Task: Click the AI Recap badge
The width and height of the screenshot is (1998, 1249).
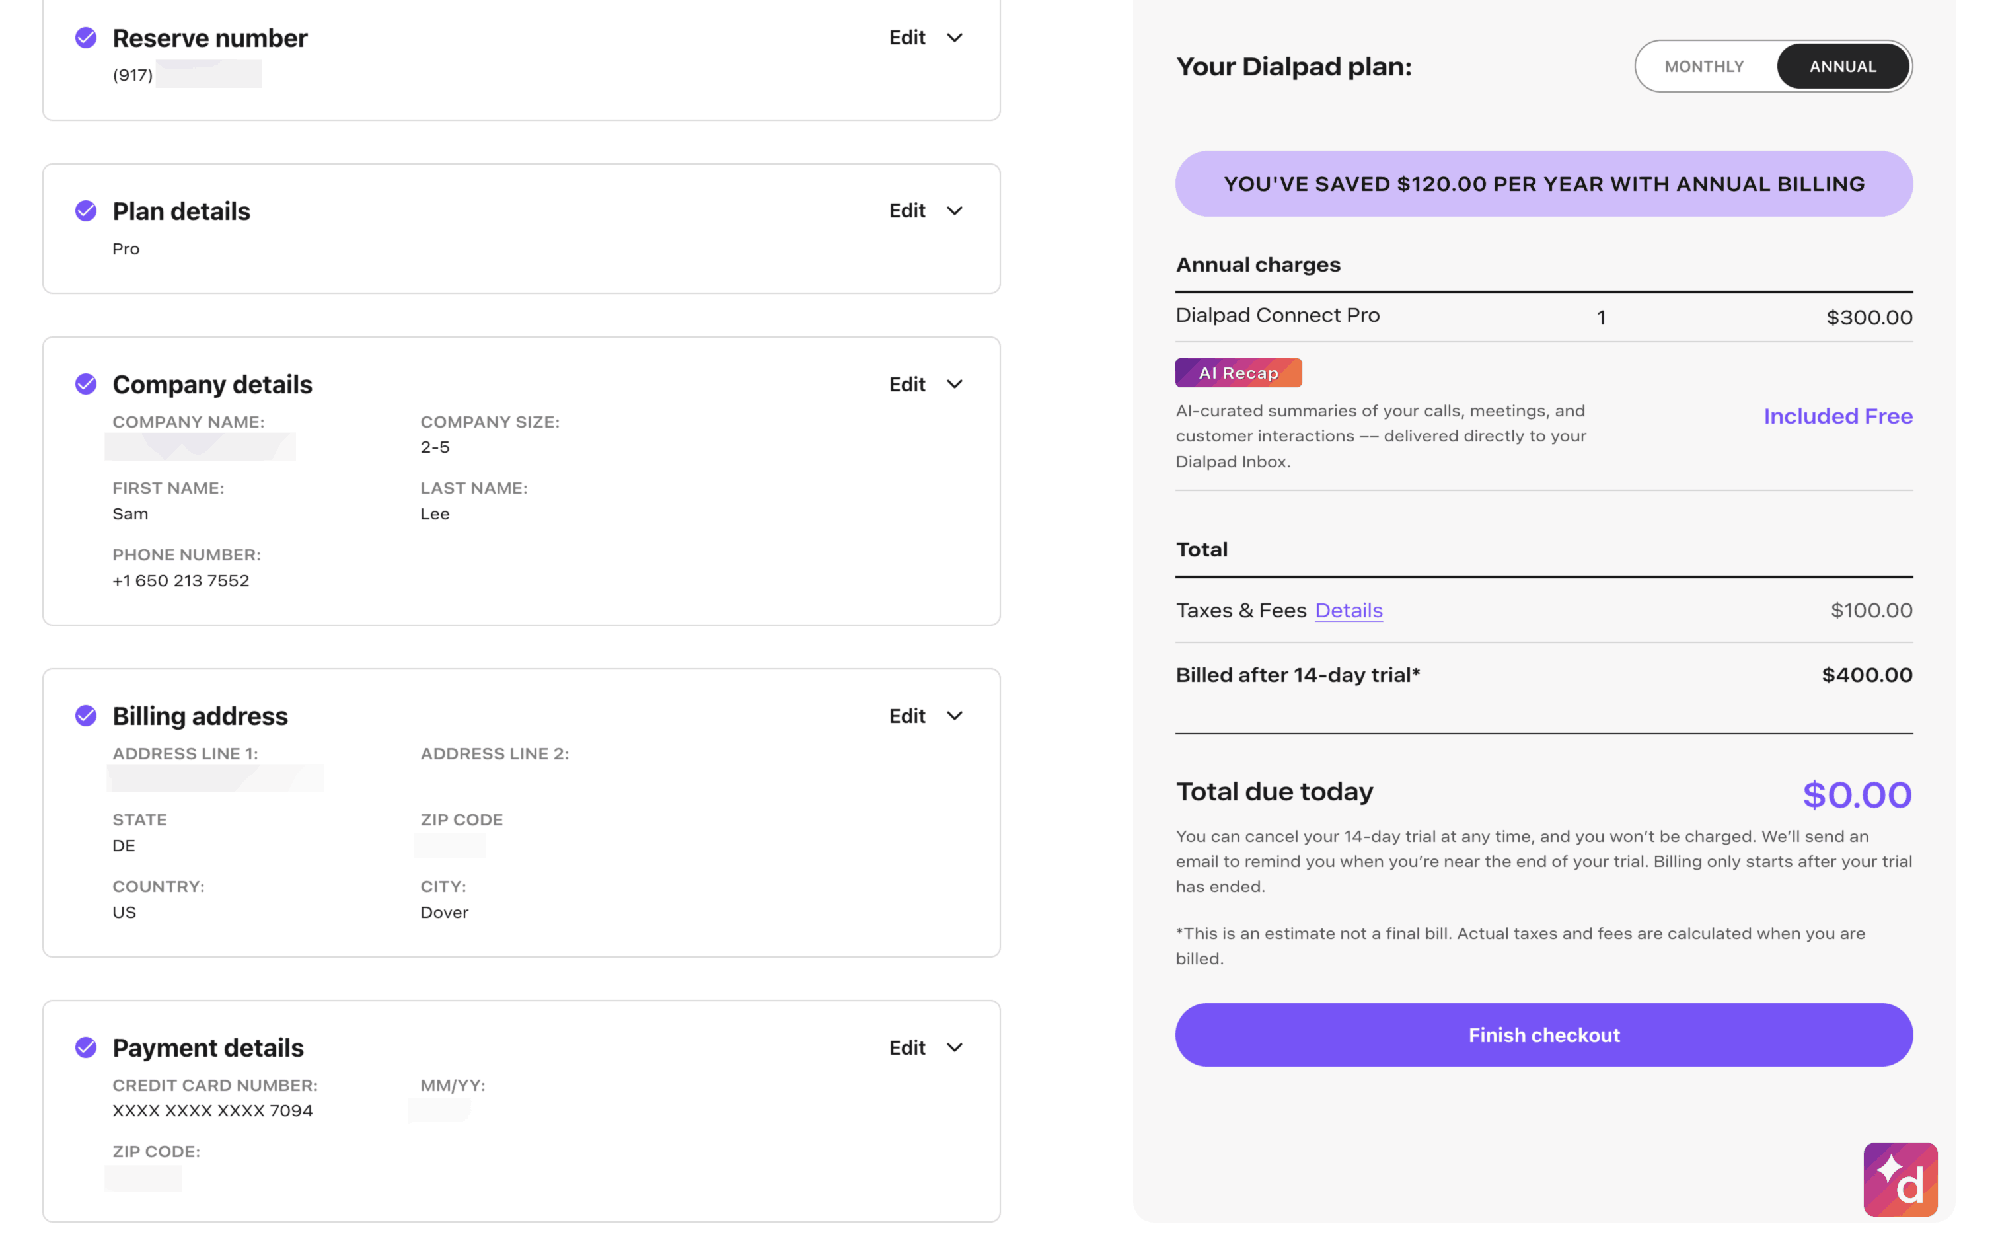Action: (1238, 373)
